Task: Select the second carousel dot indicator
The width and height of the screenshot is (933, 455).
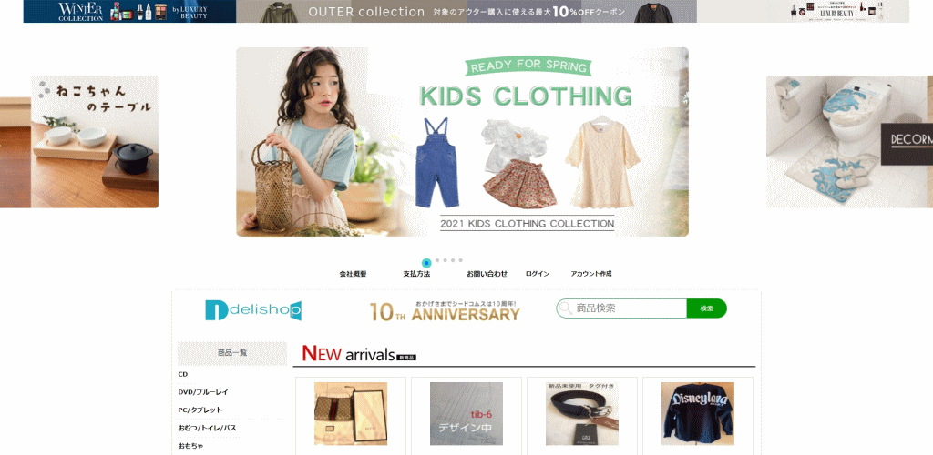Action: pyautogui.click(x=437, y=260)
